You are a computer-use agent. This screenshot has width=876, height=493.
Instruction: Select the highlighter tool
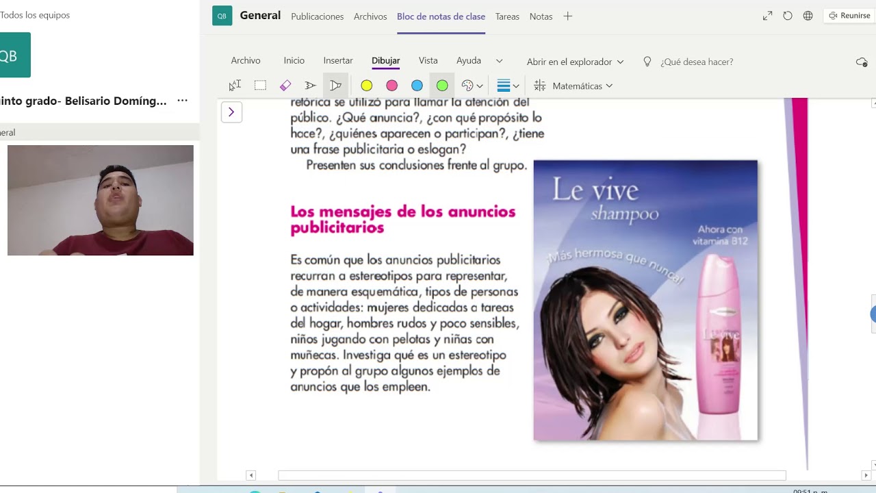[335, 86]
